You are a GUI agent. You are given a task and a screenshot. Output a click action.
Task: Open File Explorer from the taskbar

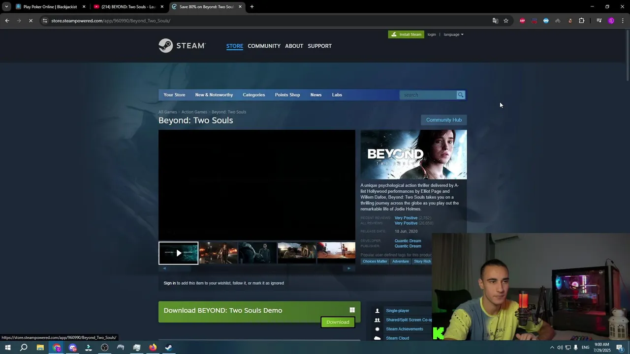(40, 348)
